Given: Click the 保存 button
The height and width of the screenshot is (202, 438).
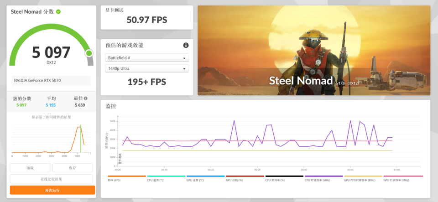Looking at the screenshot, I should [73, 168].
